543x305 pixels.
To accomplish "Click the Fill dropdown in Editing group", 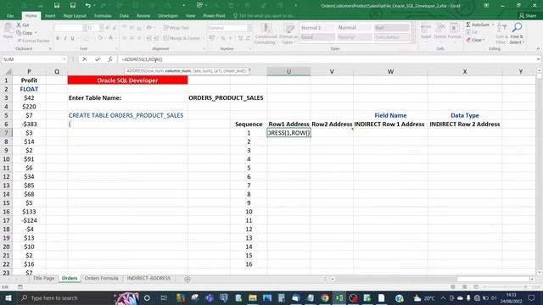I will pyautogui.click(x=473, y=32).
